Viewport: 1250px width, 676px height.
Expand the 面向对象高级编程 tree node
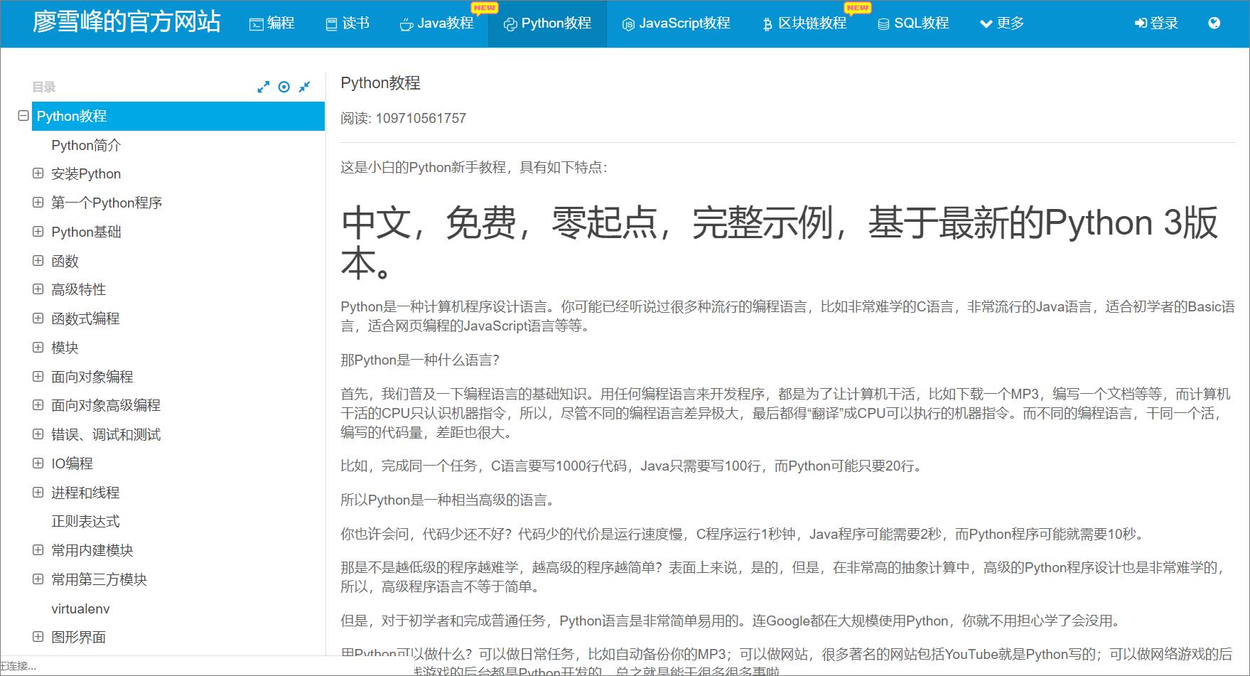[x=38, y=405]
